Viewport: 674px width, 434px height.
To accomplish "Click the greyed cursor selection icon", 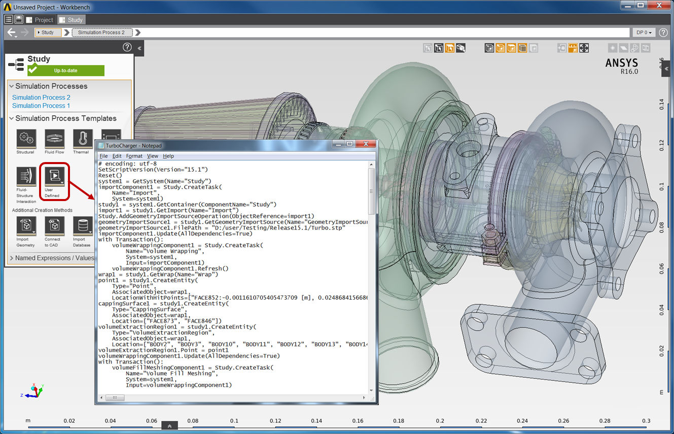I will point(428,48).
